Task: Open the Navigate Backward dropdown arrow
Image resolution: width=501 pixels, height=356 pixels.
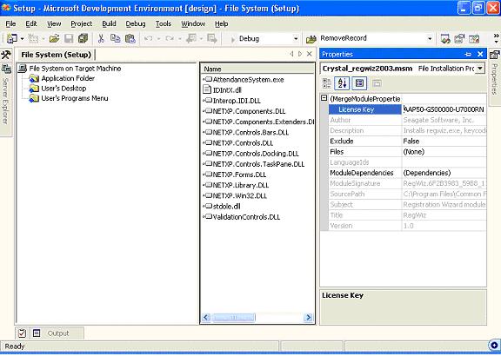Action: [x=201, y=39]
